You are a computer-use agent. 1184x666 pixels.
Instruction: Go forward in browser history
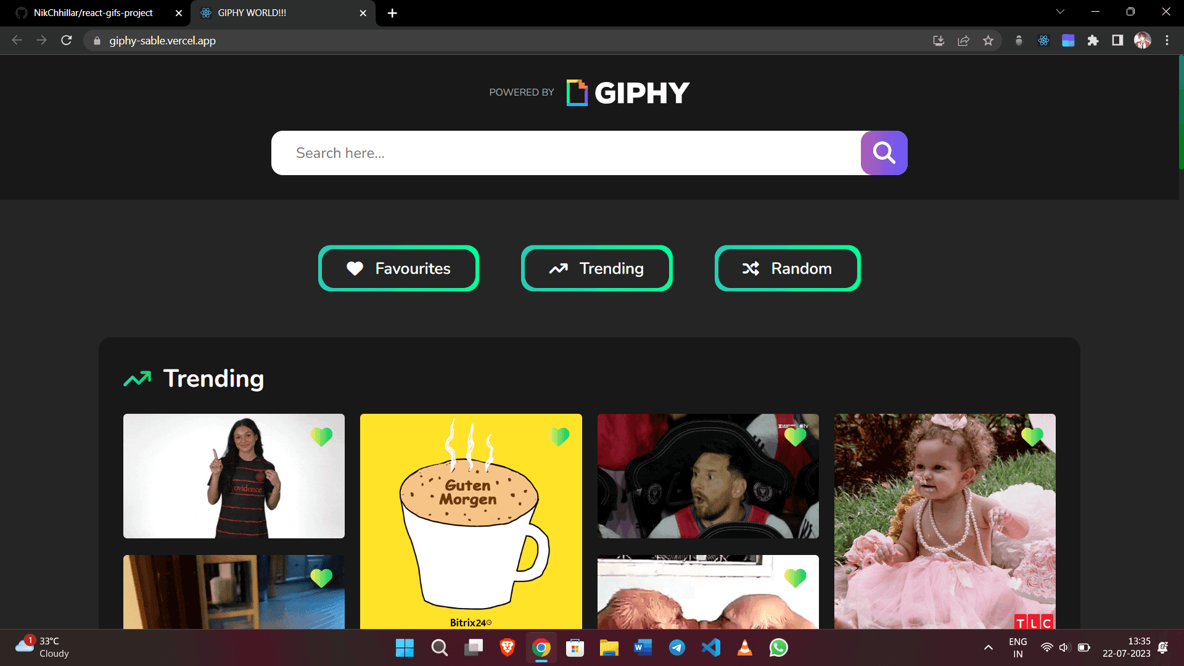(x=41, y=41)
